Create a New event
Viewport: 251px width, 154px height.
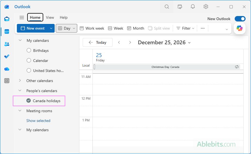coord(33,28)
